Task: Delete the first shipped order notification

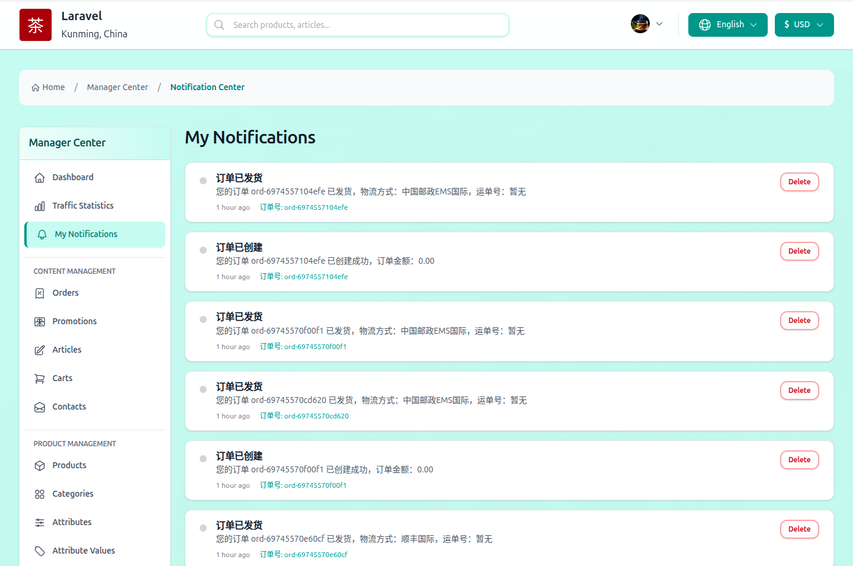Action: [799, 182]
